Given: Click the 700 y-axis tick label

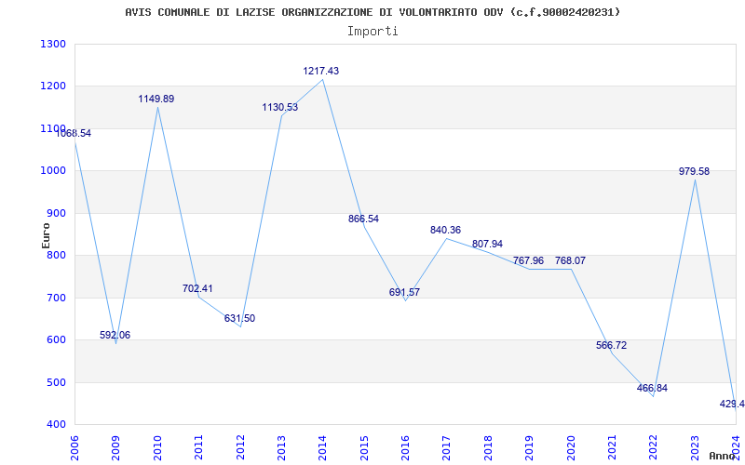Looking at the screenshot, I should (56, 298).
